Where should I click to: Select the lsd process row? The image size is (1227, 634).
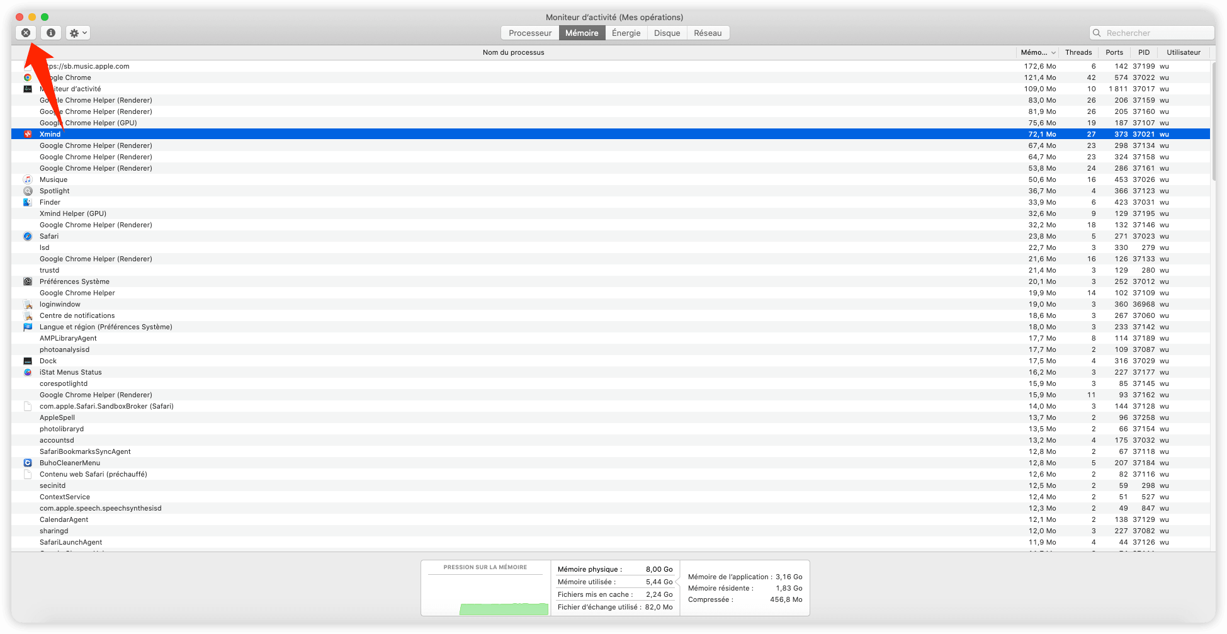(x=611, y=247)
